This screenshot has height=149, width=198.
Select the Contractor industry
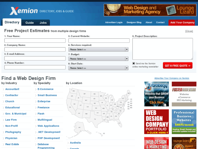12,95
